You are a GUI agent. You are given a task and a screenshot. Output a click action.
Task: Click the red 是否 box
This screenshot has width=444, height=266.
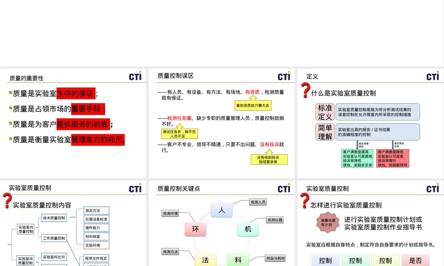point(415,260)
